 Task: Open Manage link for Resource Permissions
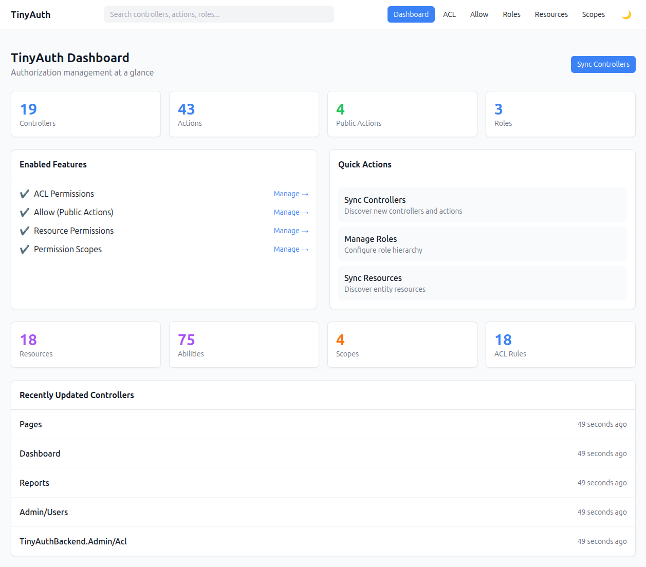point(291,231)
